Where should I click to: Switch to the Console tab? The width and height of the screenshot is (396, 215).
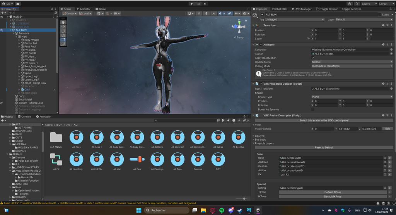click(24, 116)
